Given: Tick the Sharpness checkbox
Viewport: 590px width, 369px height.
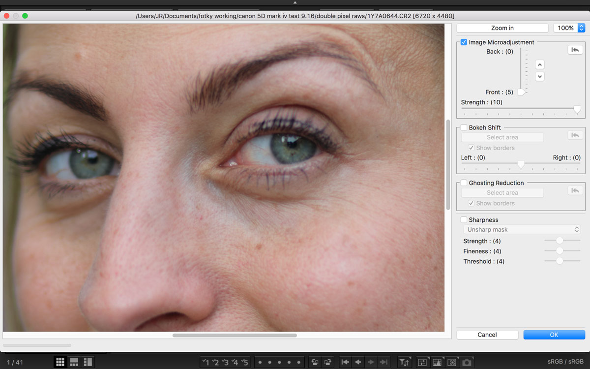Looking at the screenshot, I should coord(464,220).
